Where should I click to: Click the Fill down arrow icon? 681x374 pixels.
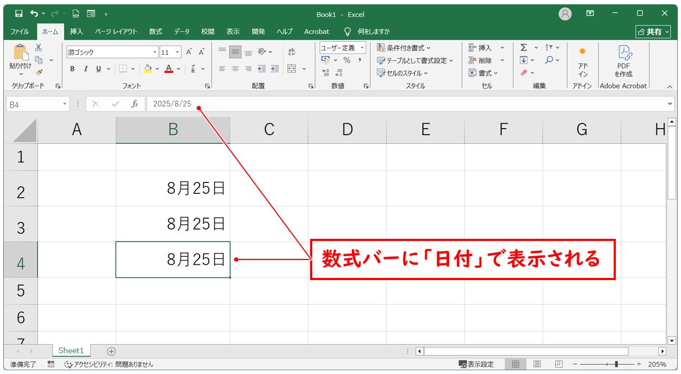pyautogui.click(x=524, y=60)
